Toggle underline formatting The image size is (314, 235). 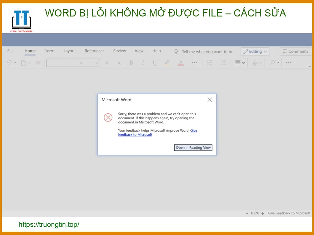point(155,63)
